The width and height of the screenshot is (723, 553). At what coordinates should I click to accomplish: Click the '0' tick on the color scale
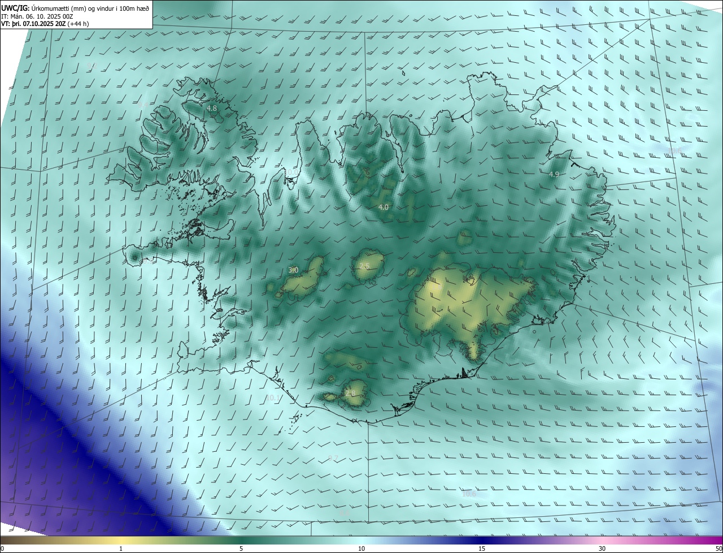point(2,548)
